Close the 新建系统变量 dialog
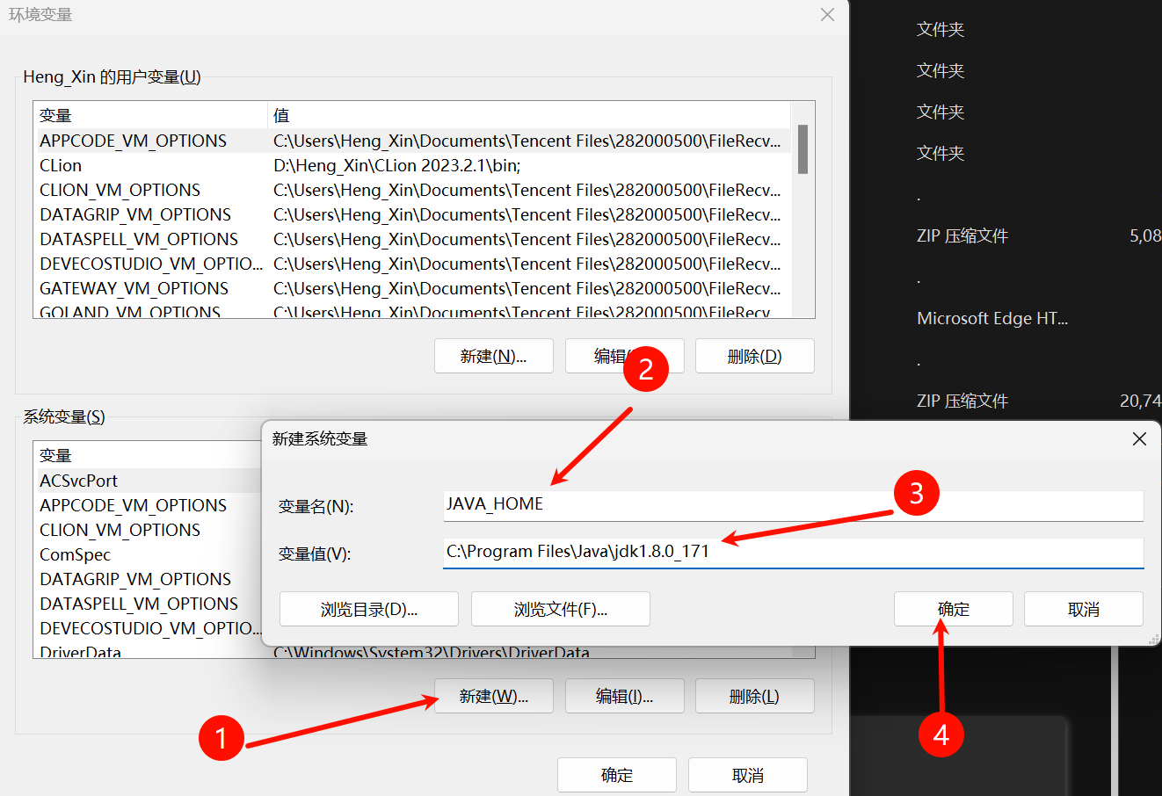 pyautogui.click(x=1139, y=438)
